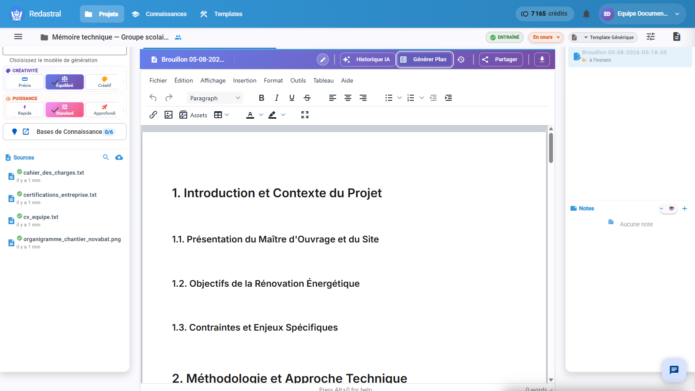Open the Templates tab

tap(221, 14)
